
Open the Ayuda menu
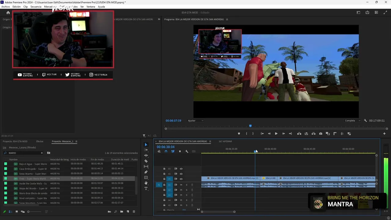click(101, 7)
